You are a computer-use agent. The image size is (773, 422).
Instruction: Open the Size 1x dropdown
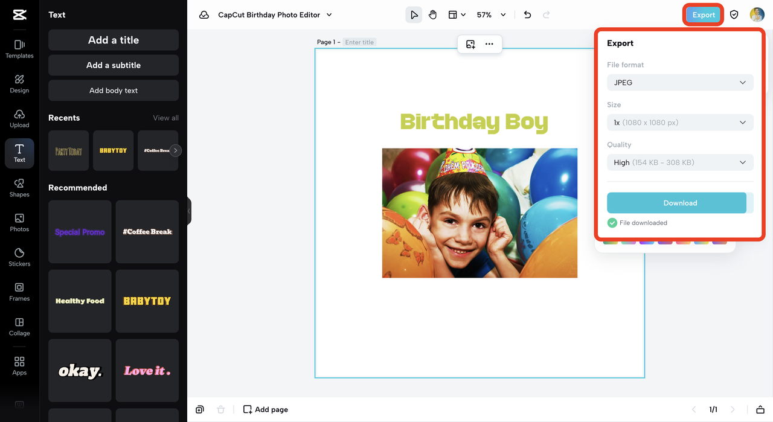pos(680,123)
